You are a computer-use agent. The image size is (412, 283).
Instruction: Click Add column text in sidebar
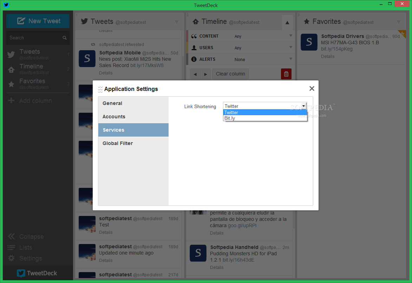[x=35, y=101]
